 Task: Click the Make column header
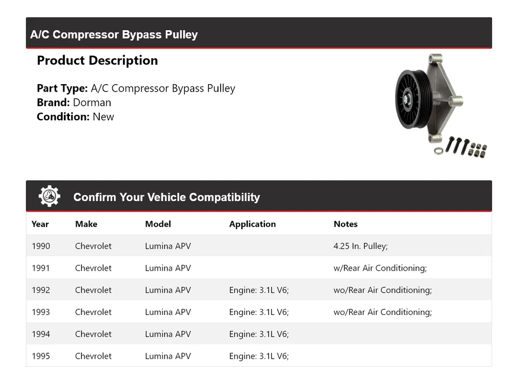(86, 224)
